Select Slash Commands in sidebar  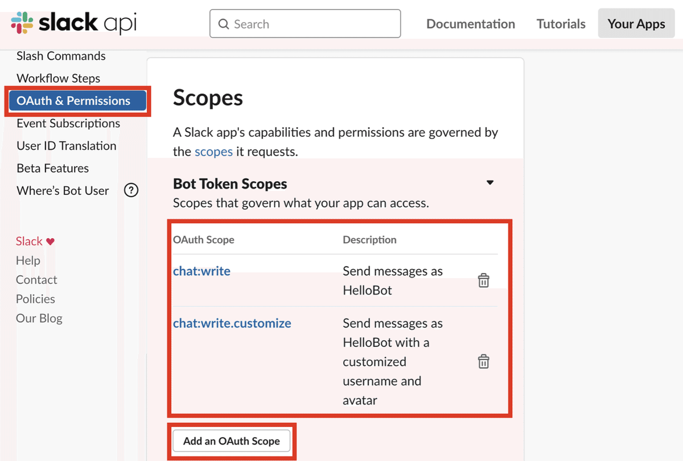click(x=61, y=56)
